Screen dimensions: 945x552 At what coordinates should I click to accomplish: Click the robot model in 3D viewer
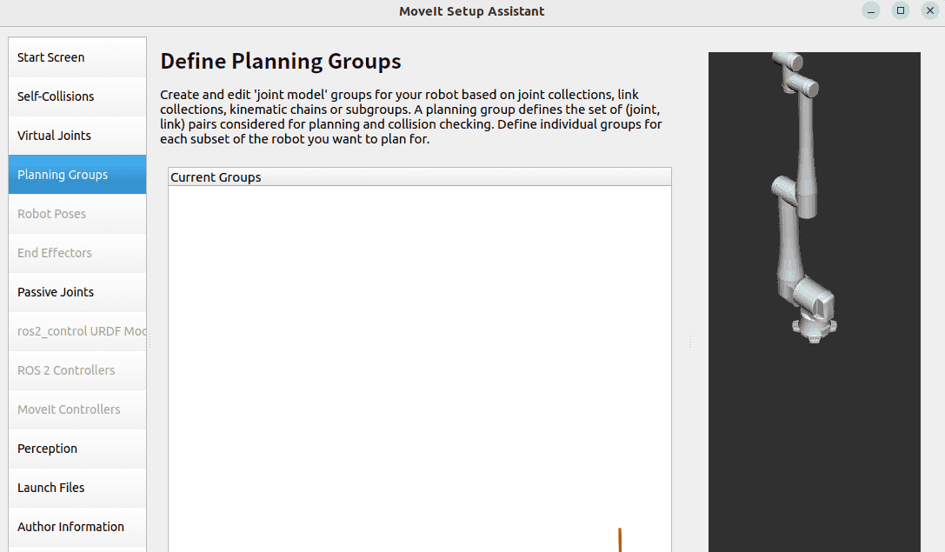(803, 199)
